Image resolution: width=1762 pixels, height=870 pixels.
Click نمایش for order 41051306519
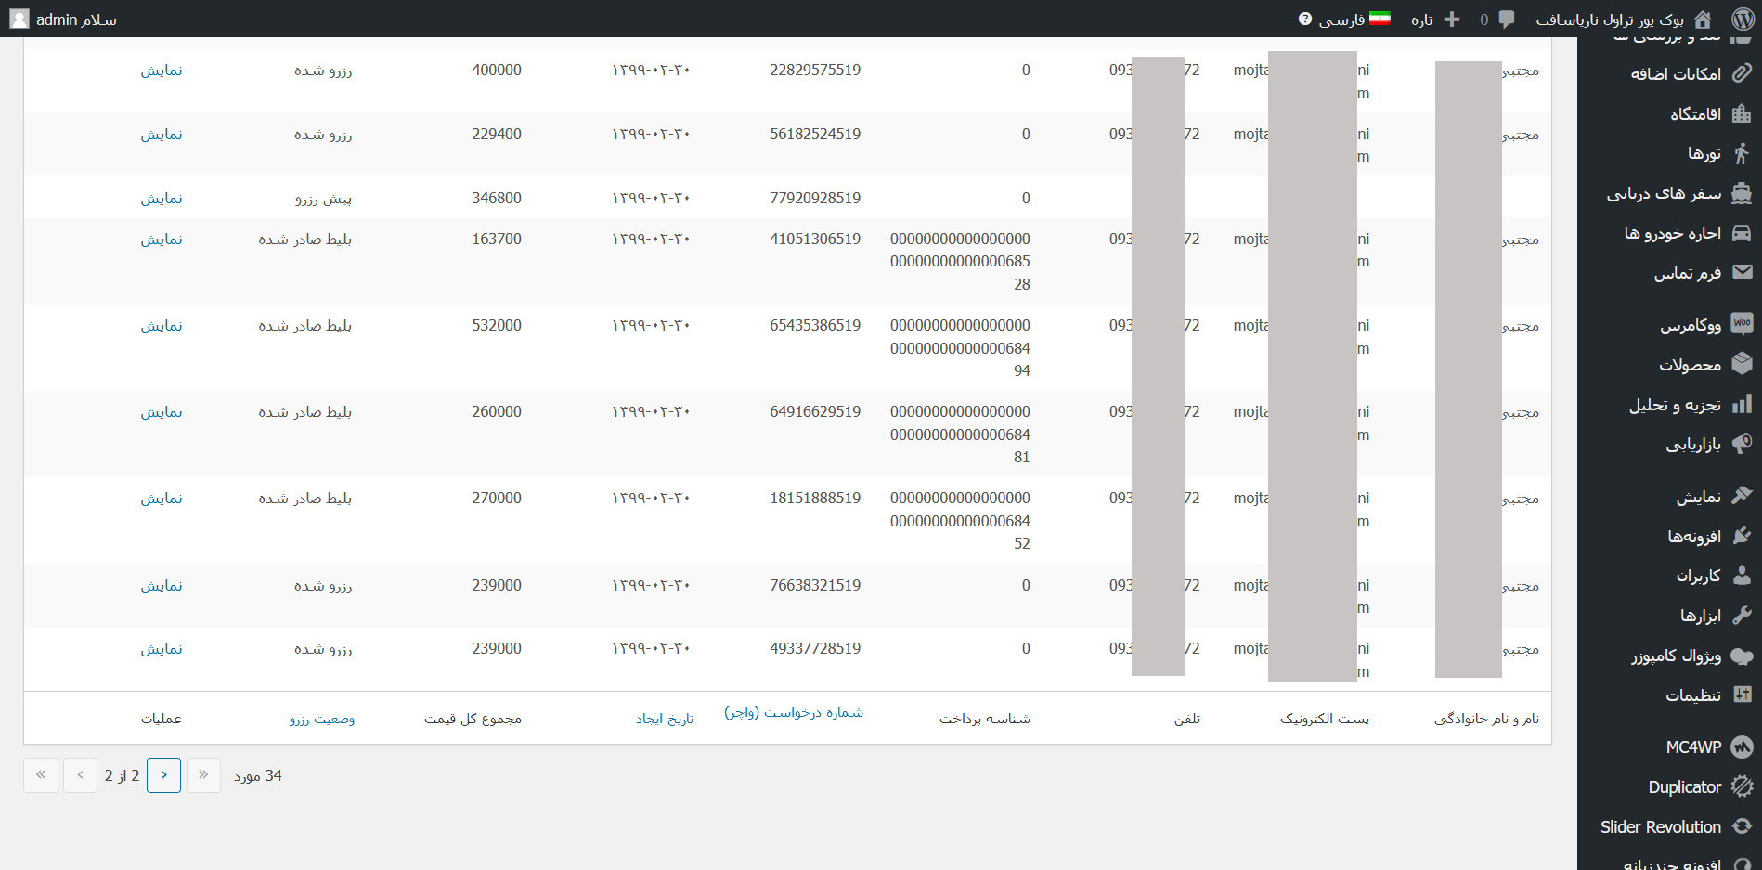[x=162, y=240]
